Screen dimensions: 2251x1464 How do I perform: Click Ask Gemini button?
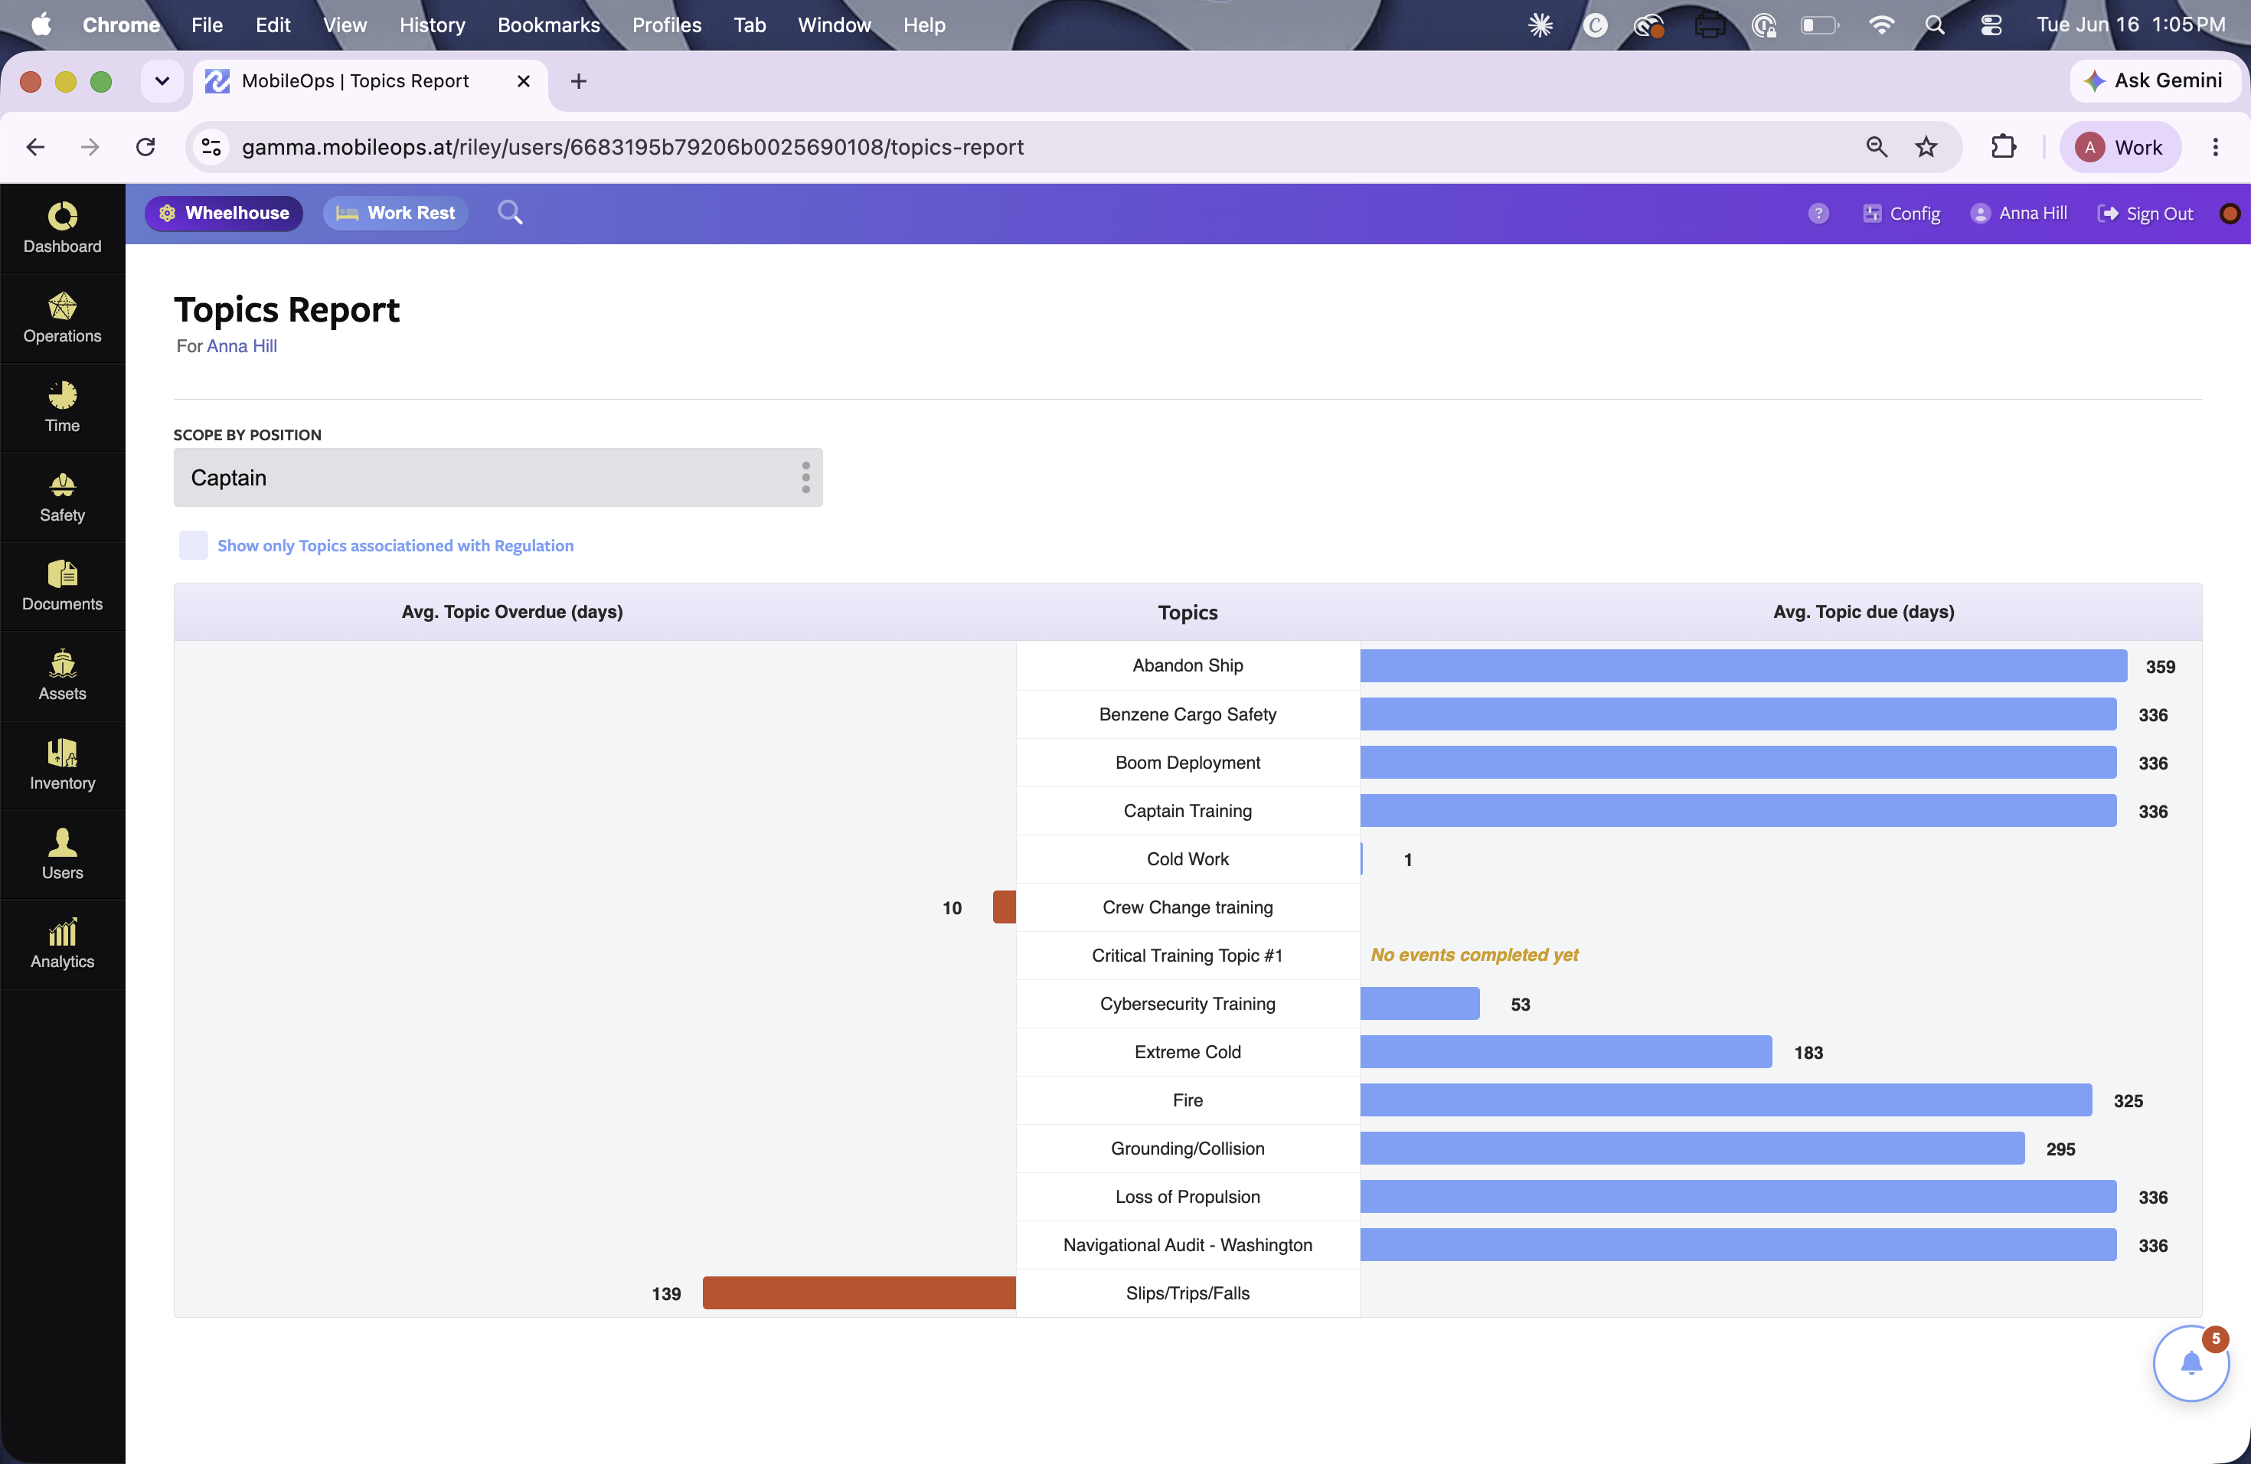click(2155, 81)
